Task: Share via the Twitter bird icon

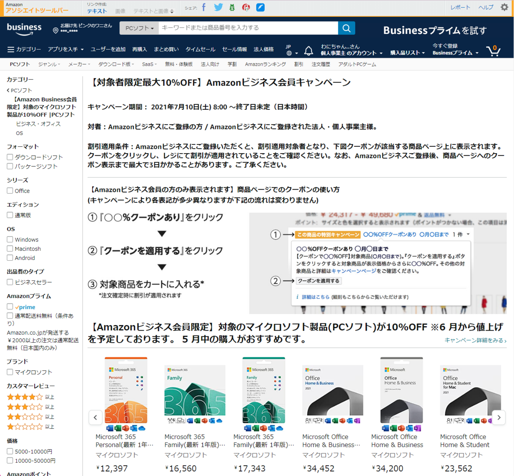Action: point(218,7)
